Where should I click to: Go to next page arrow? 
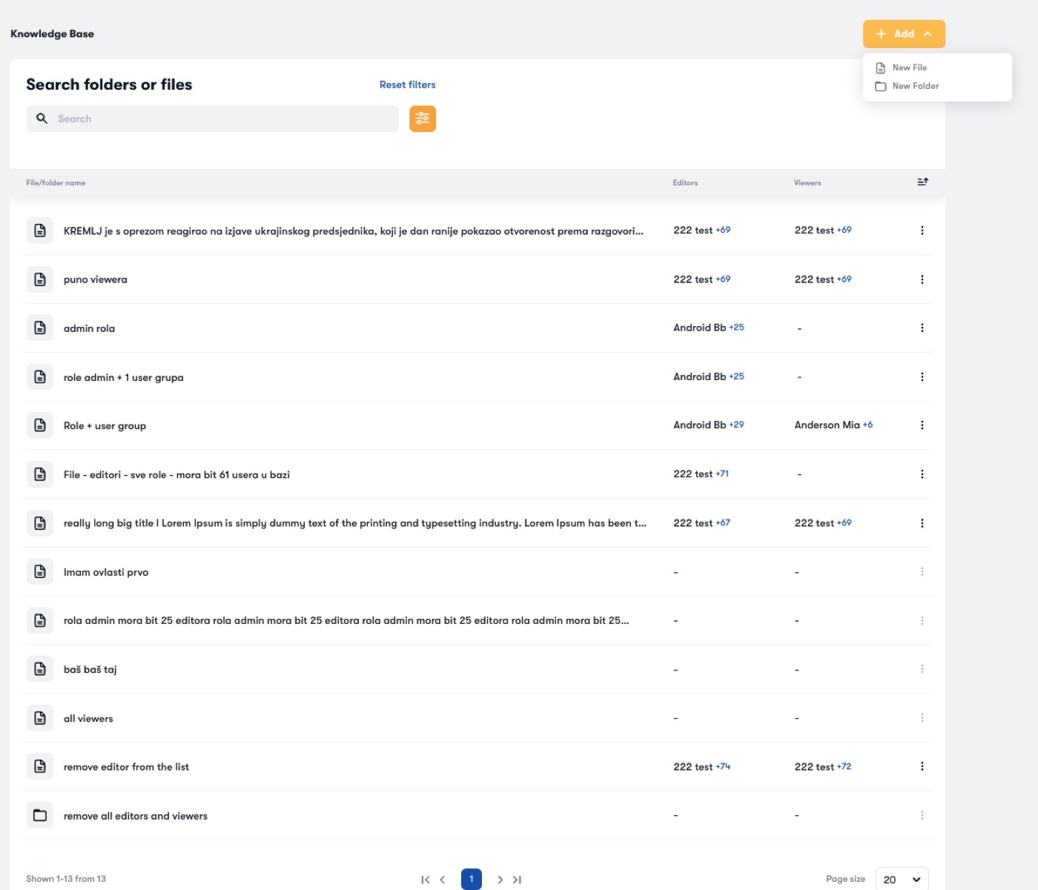[500, 880]
